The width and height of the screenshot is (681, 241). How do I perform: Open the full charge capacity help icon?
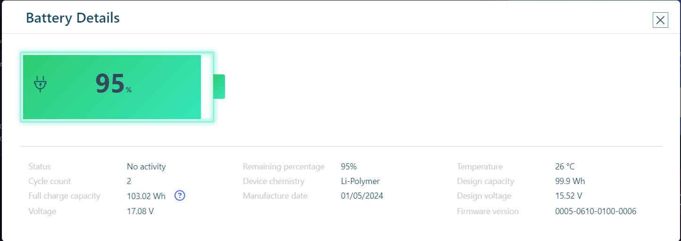pos(180,196)
